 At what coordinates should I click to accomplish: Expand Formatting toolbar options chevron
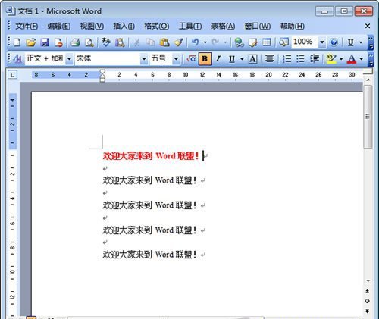371,59
